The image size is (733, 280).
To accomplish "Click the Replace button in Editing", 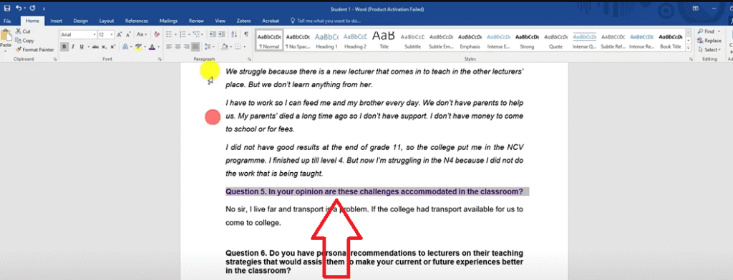I will pyautogui.click(x=709, y=41).
